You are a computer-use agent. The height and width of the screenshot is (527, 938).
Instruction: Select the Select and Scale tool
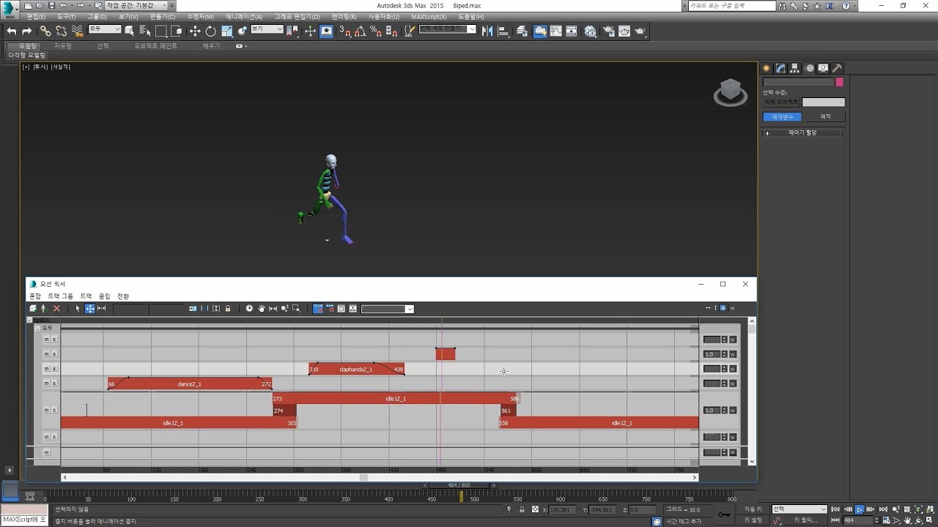[x=227, y=31]
